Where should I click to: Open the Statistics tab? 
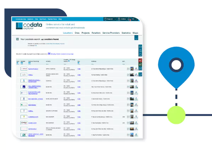[126, 33]
